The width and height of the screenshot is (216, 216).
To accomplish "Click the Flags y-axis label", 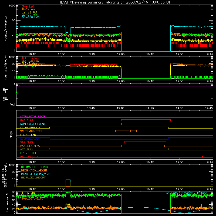I will pos(11,135).
